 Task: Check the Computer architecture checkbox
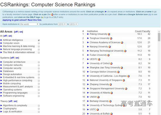point(39,62)
